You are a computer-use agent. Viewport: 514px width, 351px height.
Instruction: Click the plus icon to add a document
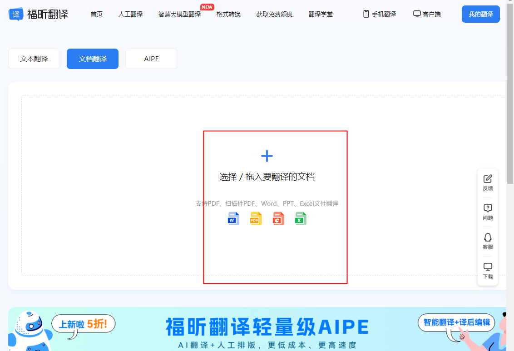[x=267, y=156]
